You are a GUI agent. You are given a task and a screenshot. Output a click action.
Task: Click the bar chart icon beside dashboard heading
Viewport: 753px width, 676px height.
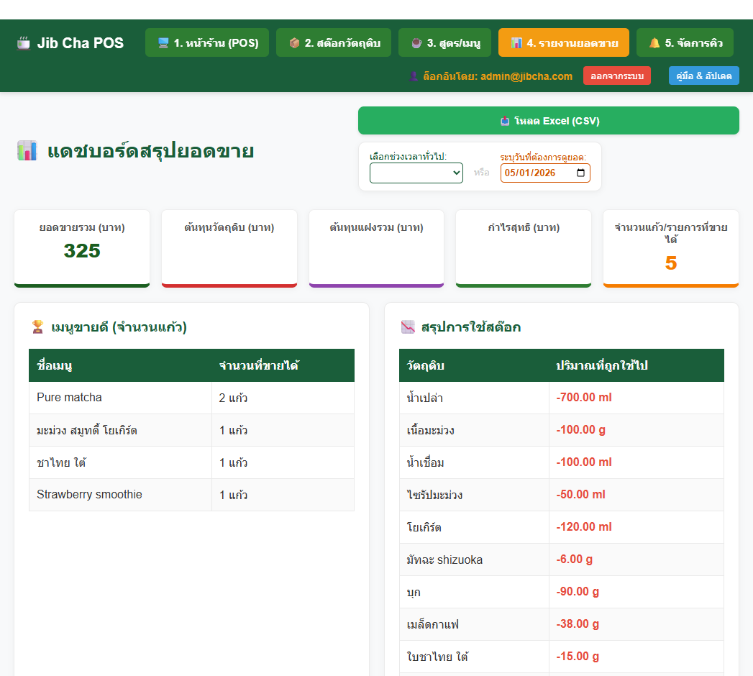point(27,151)
